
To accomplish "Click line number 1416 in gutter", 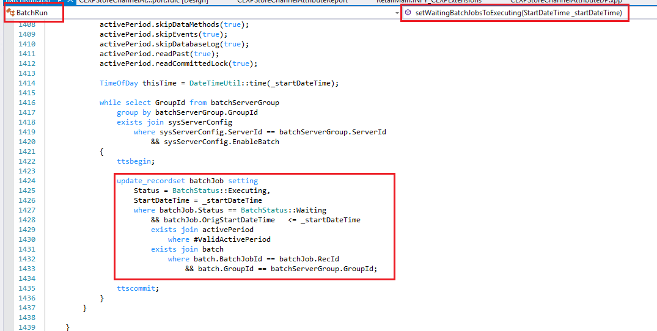I will click(27, 103).
